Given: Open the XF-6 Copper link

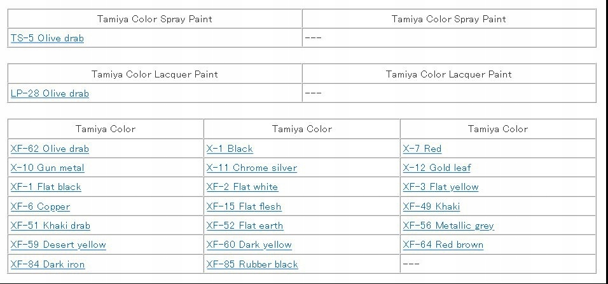Looking at the screenshot, I should [40, 206].
